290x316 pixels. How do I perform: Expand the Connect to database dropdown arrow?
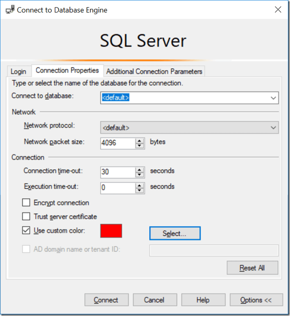pos(274,98)
